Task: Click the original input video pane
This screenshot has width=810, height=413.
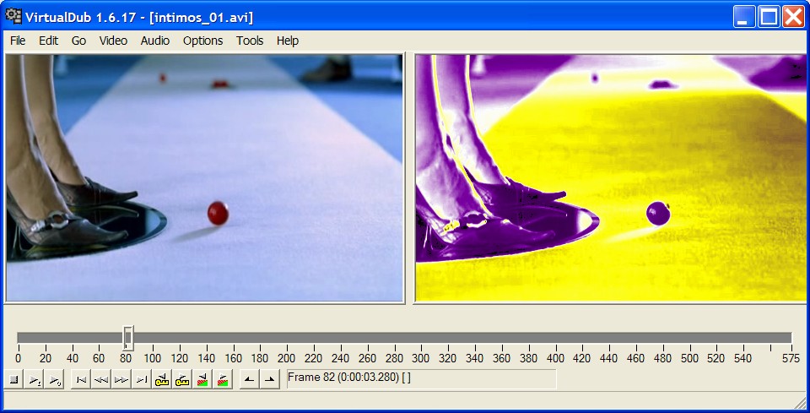Action: [x=204, y=178]
